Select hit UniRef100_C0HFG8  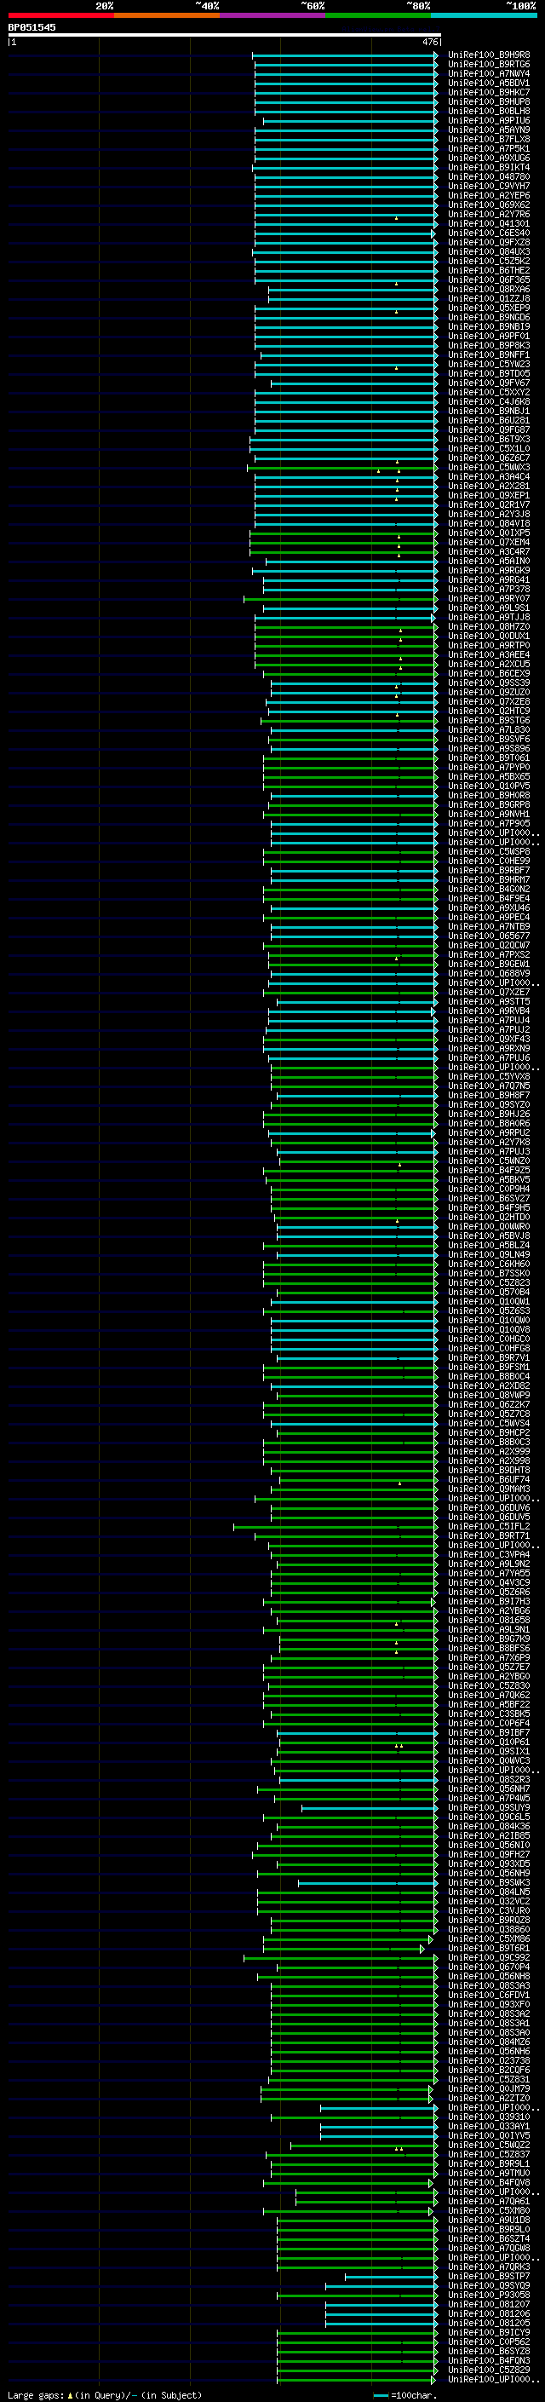[489, 1348]
